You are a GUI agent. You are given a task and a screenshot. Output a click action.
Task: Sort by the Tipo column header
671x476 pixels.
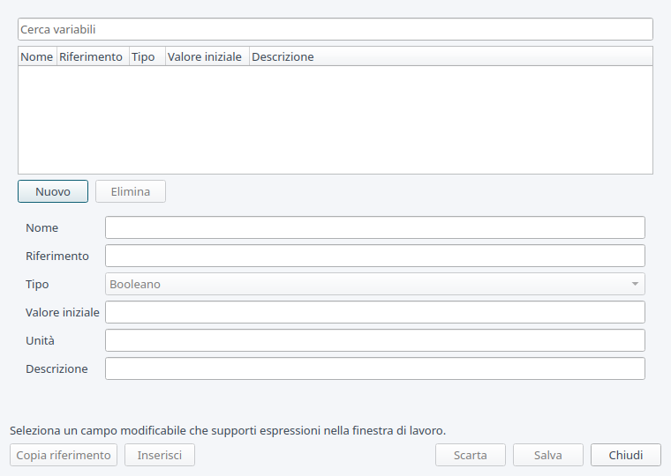[147, 56]
